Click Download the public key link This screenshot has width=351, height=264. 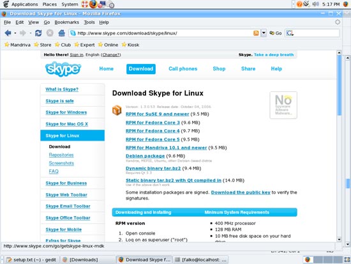point(241,192)
